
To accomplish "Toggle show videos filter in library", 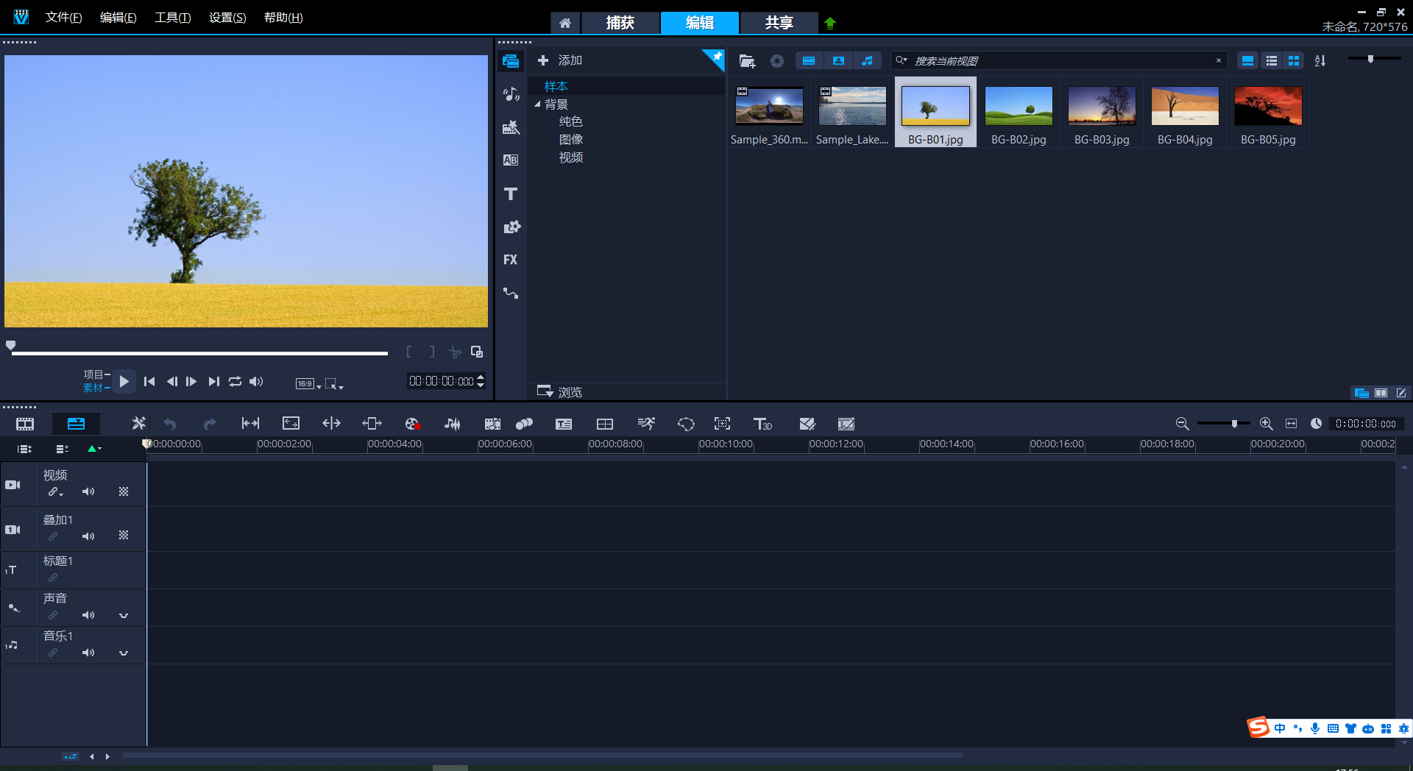I will coord(809,61).
